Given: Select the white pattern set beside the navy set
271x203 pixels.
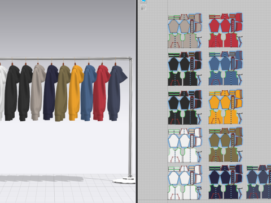Looking at the screenshot, I should point(185,183).
